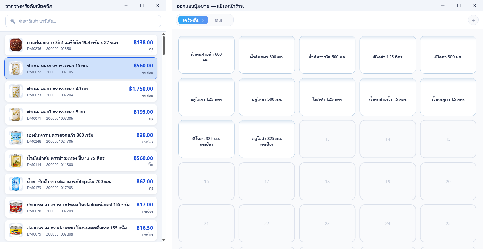Pick empty button slot 21

pyautogui.click(x=206, y=223)
